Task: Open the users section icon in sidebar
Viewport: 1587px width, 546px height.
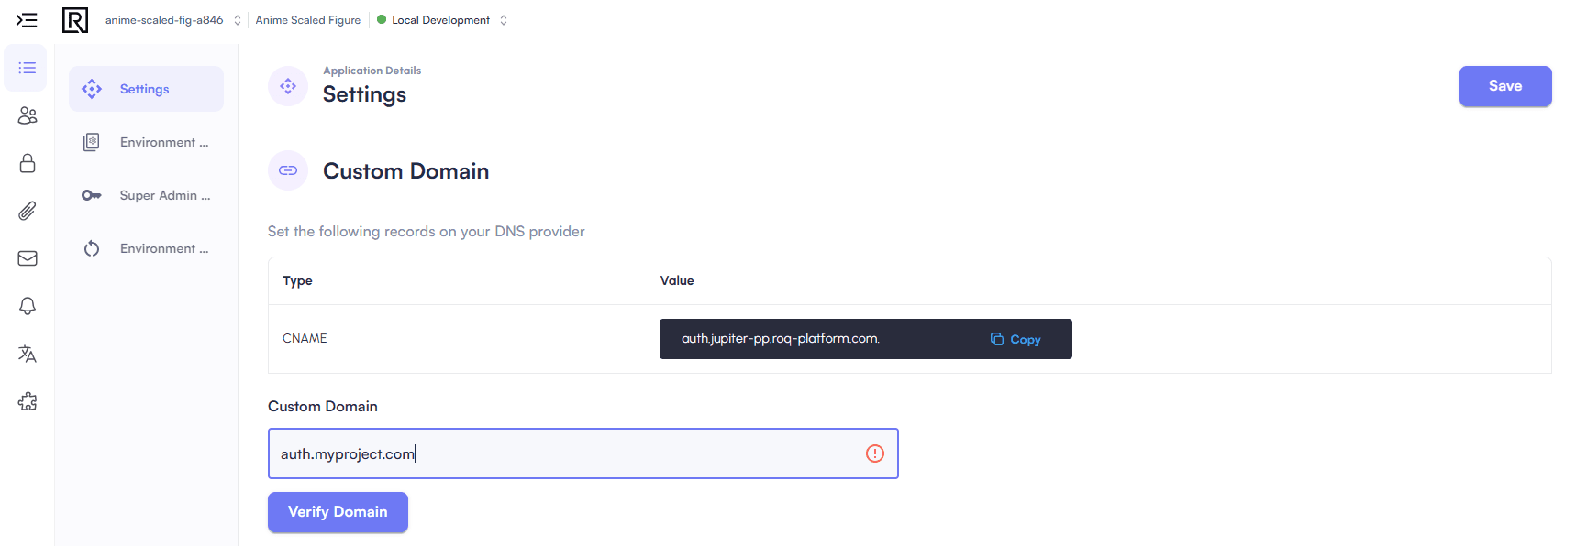Action: [x=28, y=115]
